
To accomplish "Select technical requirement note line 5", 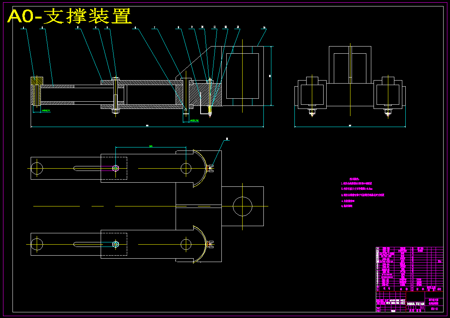I will (346, 206).
